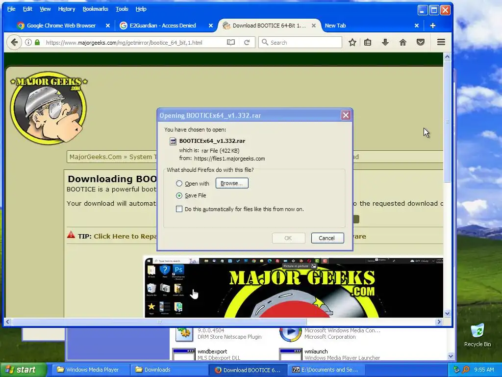
Task: Open a new tab with the plus icon
Action: point(432,26)
